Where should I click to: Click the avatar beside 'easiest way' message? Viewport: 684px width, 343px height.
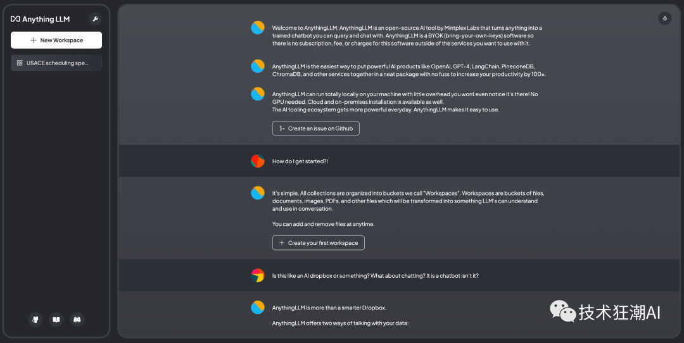[x=258, y=66]
